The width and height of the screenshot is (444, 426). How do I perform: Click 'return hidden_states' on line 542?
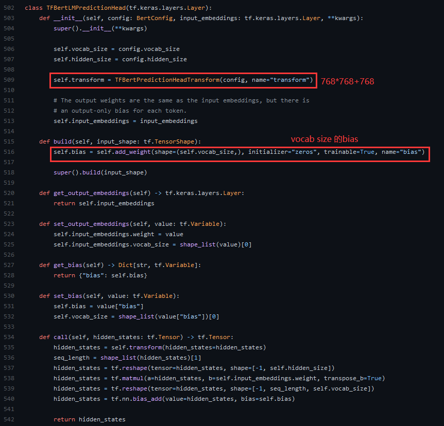pyautogui.click(x=90, y=419)
